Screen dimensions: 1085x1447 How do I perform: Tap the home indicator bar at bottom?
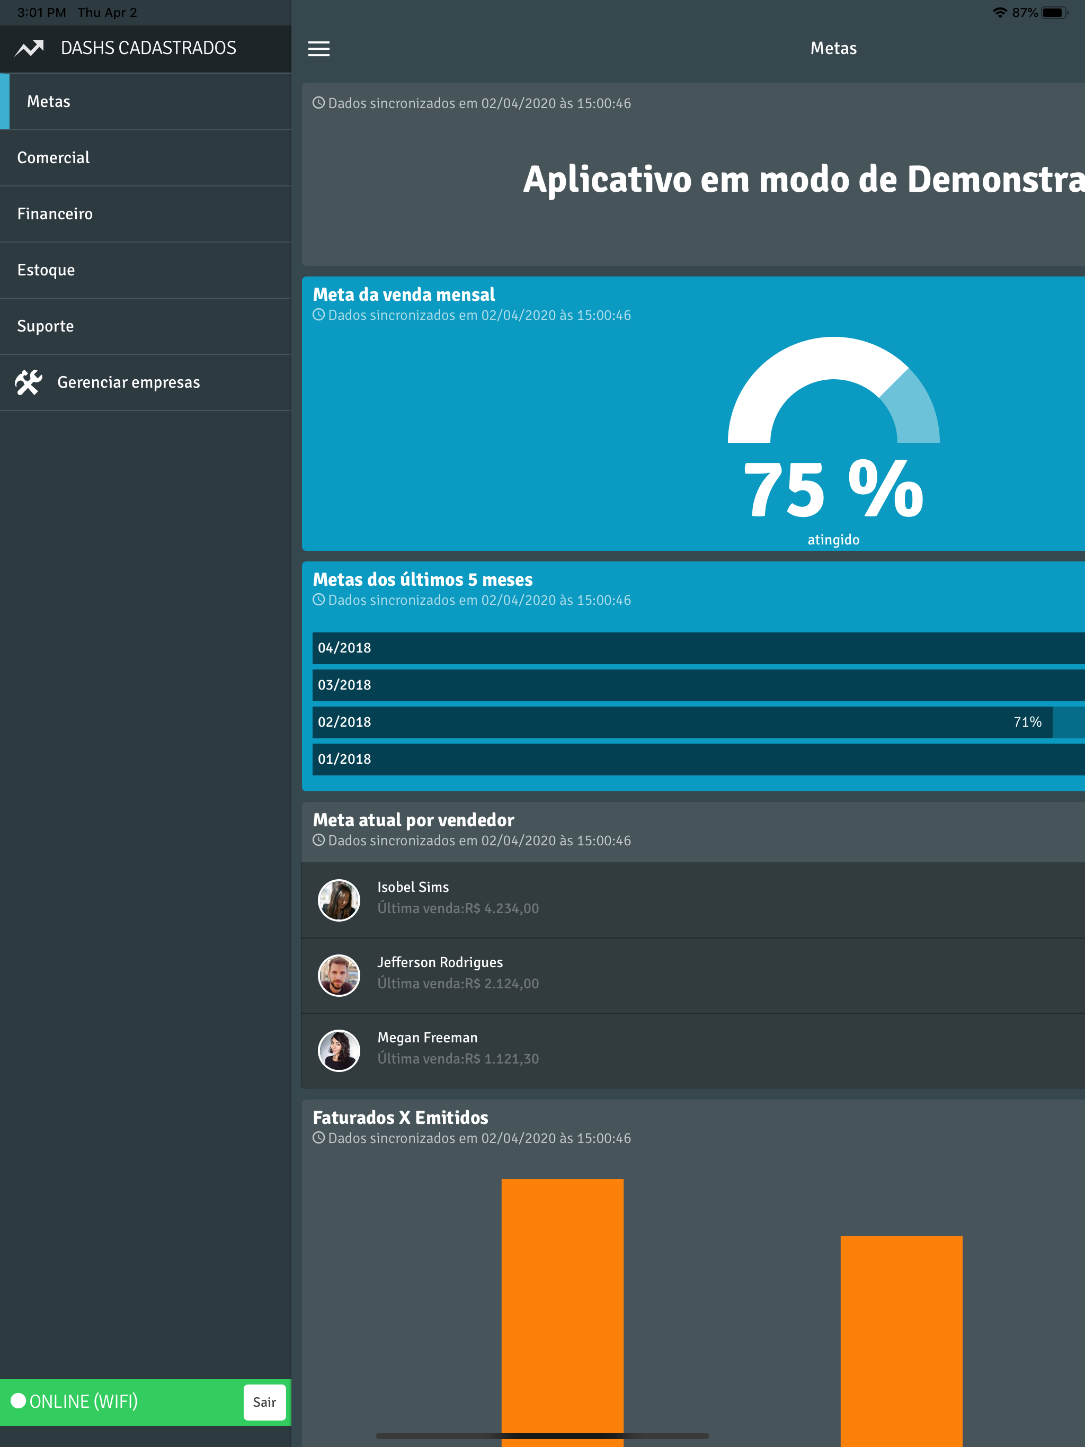[x=542, y=1436]
